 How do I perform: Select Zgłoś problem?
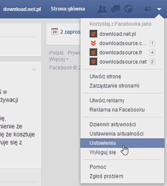tap(122, 176)
